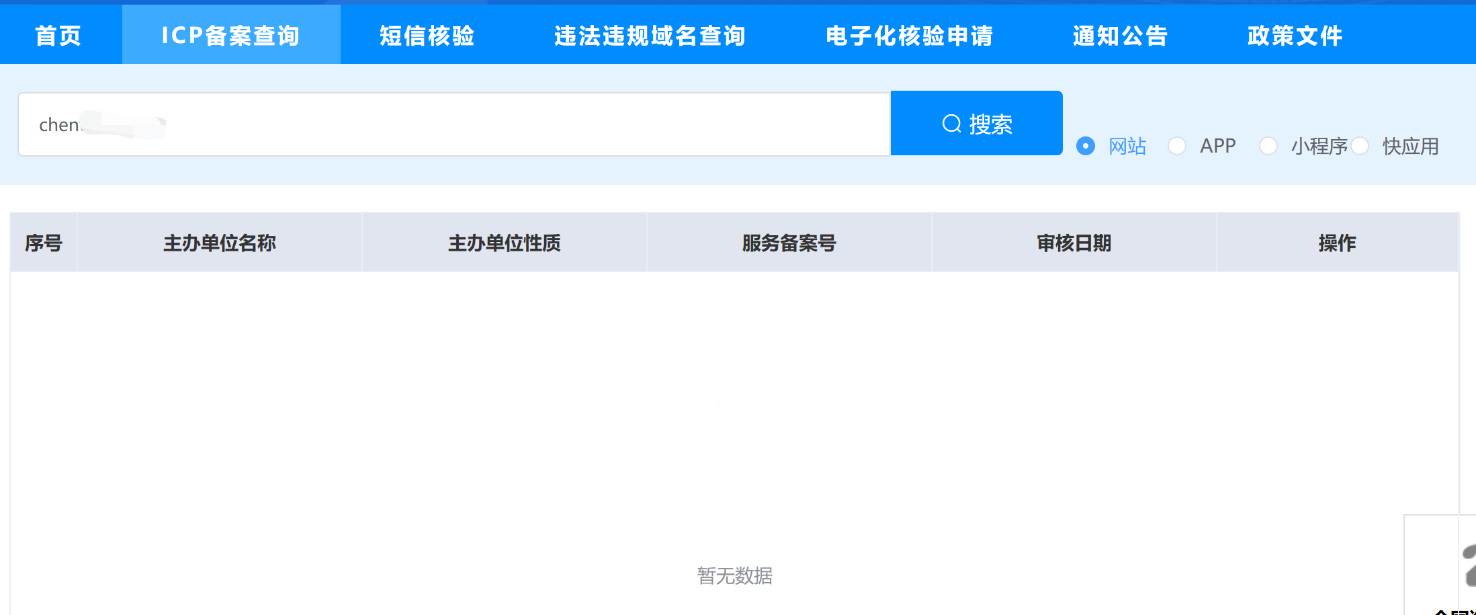
Task: Click the 序号 column header
Action: tap(44, 243)
